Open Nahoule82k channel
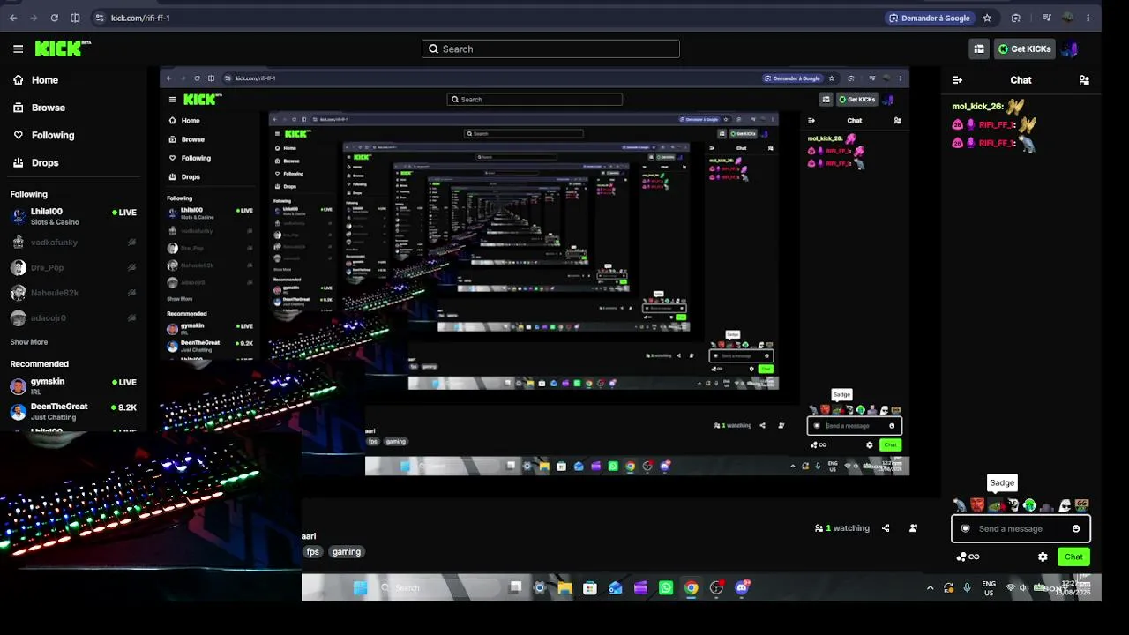This screenshot has width=1129, height=635. coord(74,293)
